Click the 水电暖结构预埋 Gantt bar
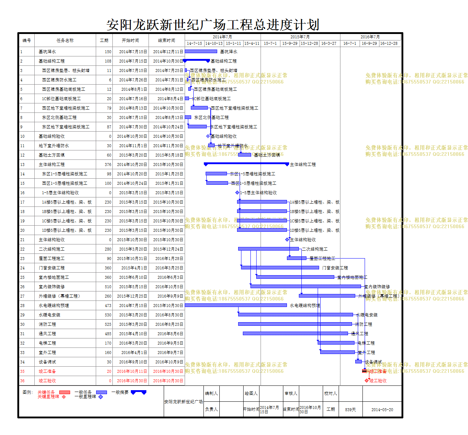Screen dimensions: 468x435 [236, 305]
